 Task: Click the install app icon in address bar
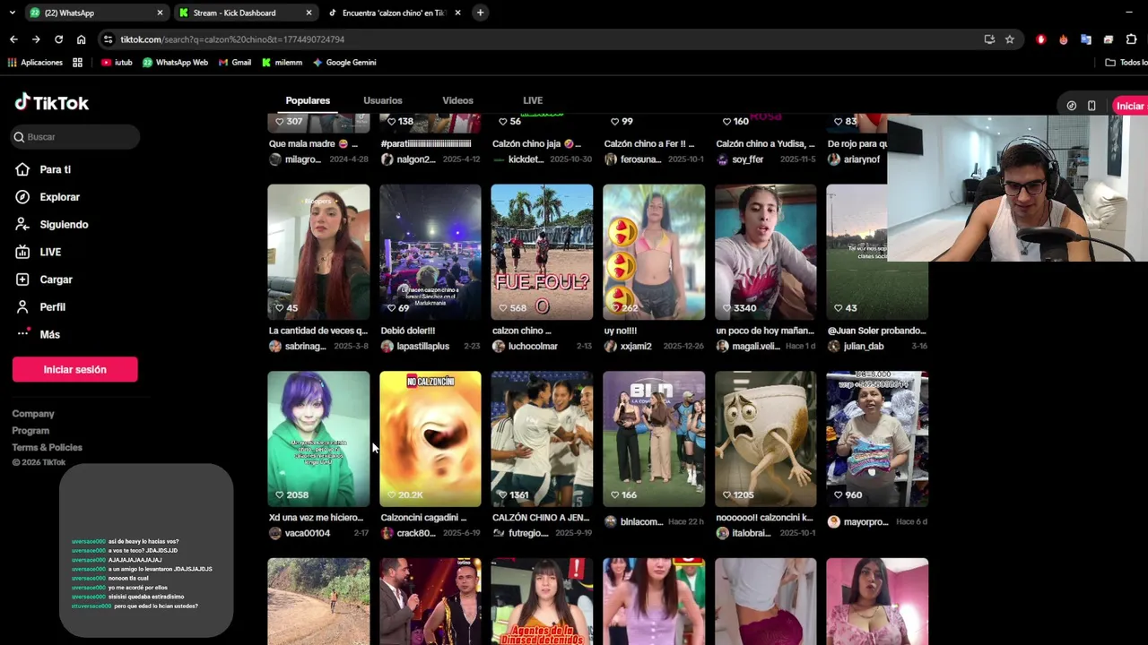point(989,39)
